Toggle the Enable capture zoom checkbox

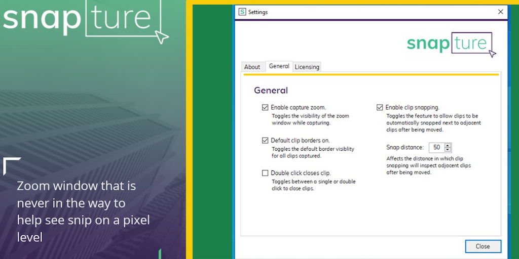265,107
